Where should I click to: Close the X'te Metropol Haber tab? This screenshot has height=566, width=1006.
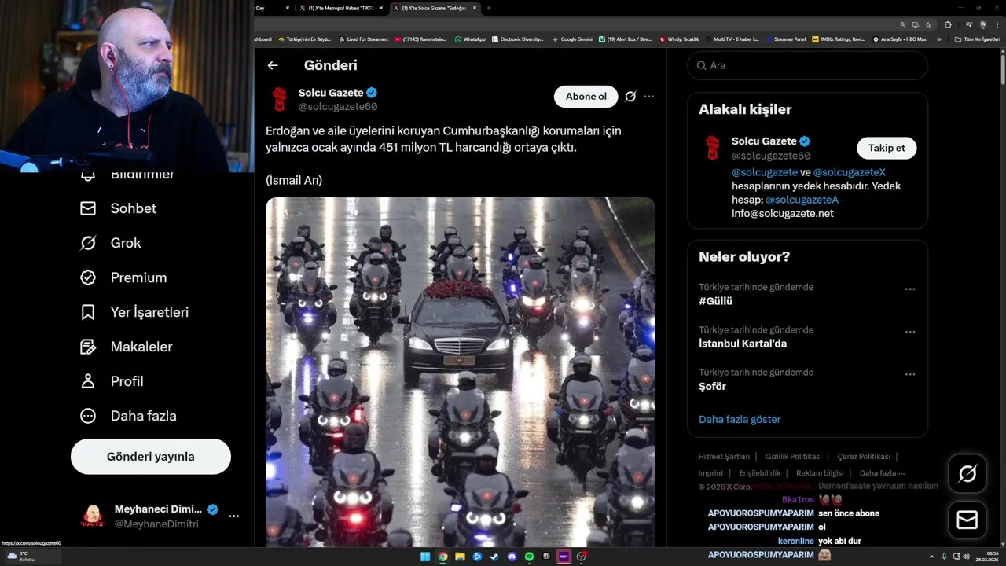pyautogui.click(x=381, y=8)
